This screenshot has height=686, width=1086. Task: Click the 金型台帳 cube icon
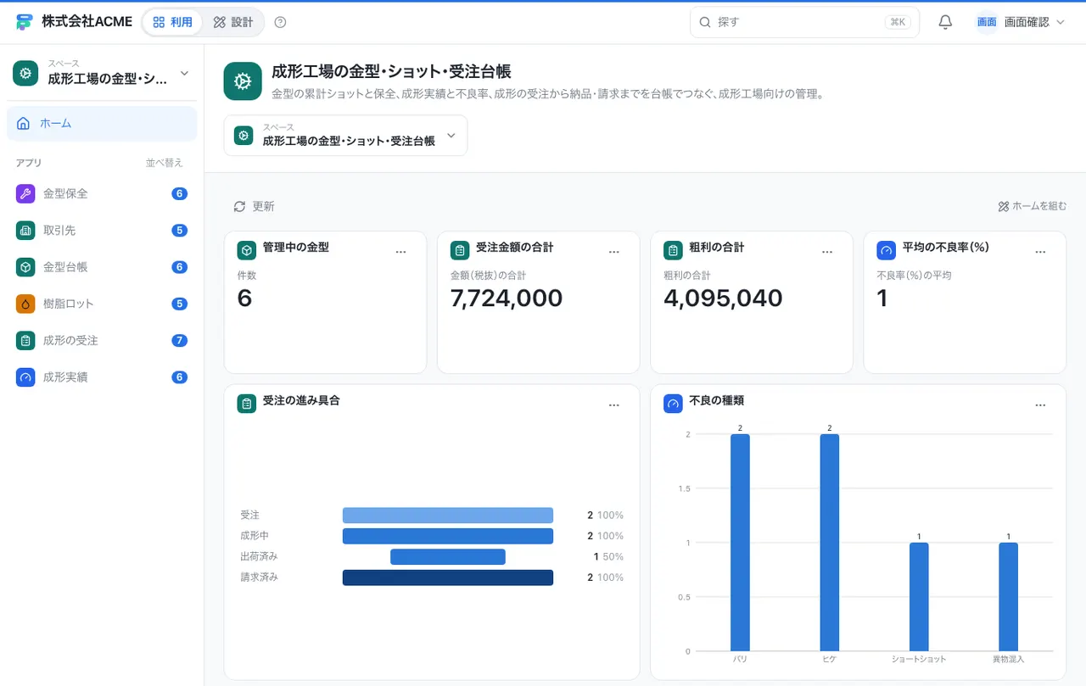coord(25,267)
